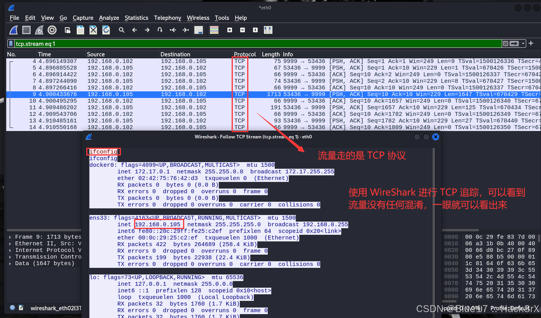The width and height of the screenshot is (541, 318).
Task: Open the Capture menu
Action: click(x=83, y=18)
